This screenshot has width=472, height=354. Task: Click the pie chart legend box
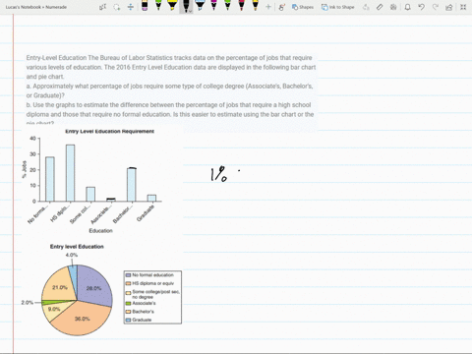(x=152, y=297)
